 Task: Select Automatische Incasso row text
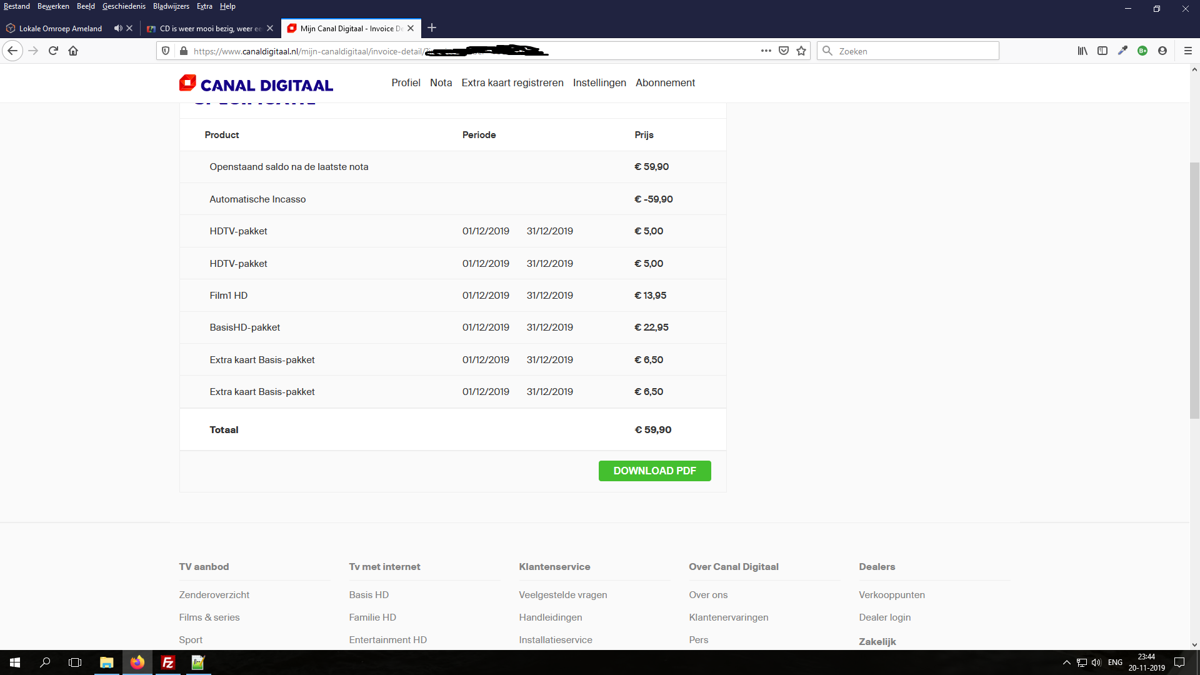[257, 199]
